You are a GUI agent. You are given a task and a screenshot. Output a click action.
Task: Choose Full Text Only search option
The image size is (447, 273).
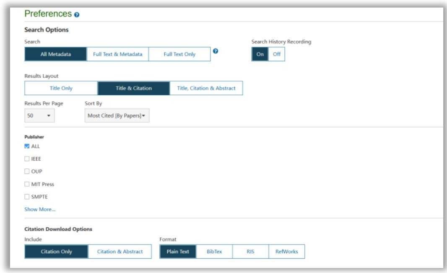(179, 54)
